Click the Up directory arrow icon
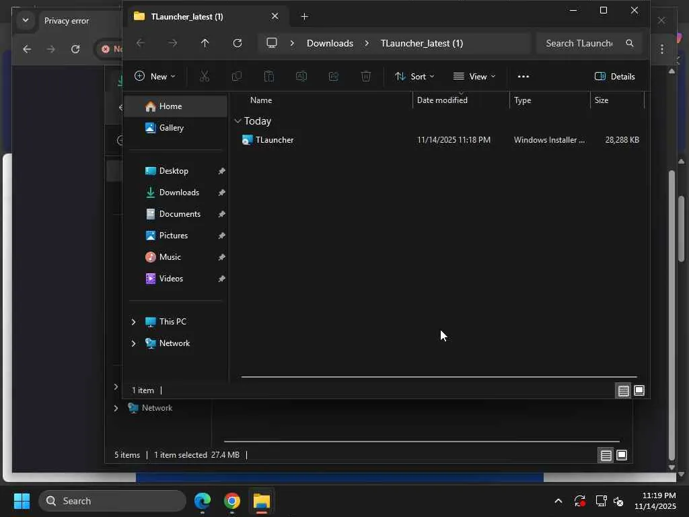Screen dimensions: 689x517 click(x=205, y=43)
